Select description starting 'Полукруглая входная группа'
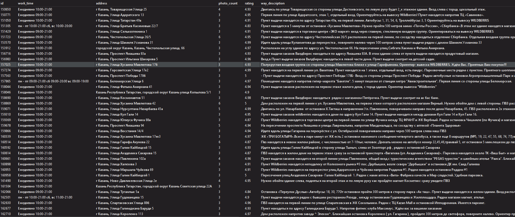 tap(384, 65)
